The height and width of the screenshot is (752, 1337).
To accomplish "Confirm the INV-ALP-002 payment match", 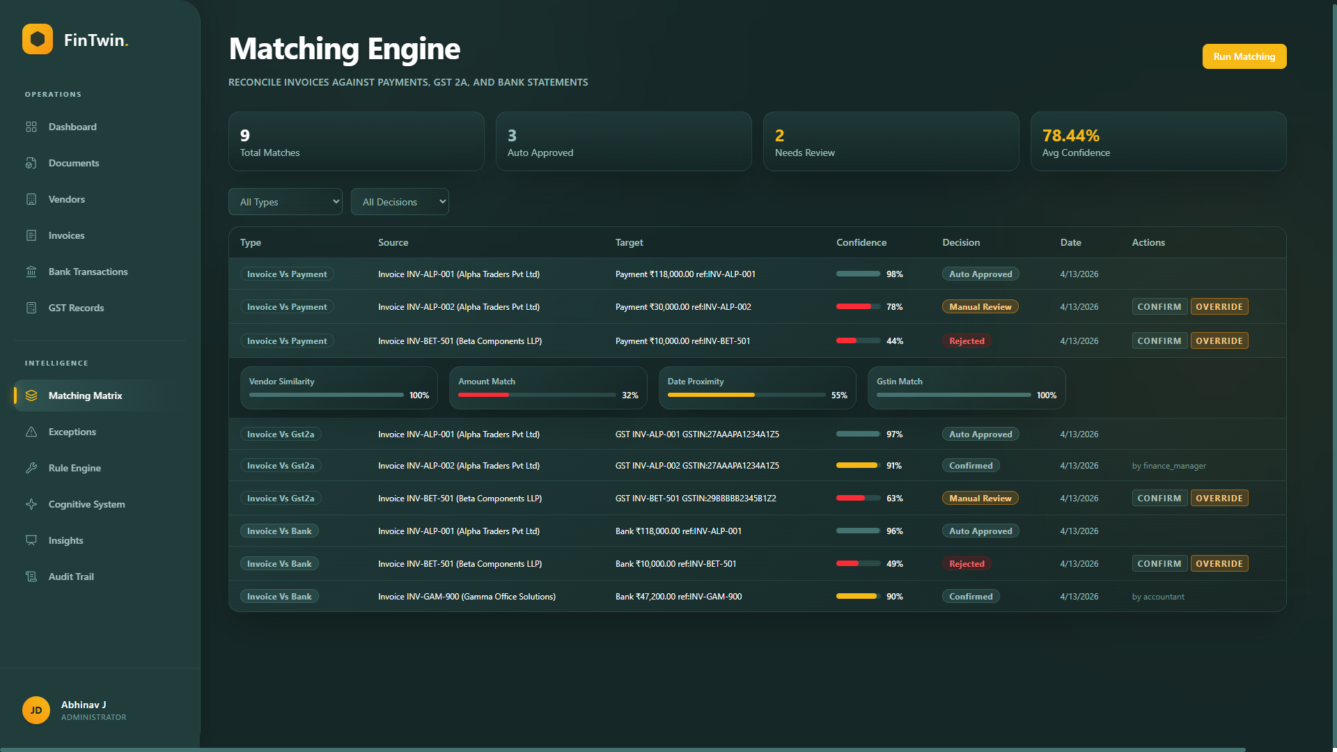I will [x=1159, y=307].
